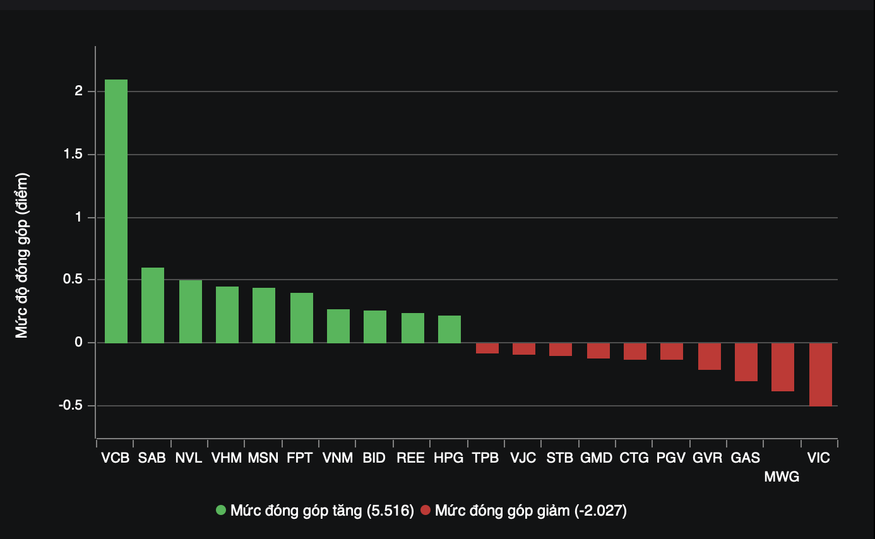Click the 'Mức độ đóng góp (điểm)' y-axis title
Image resolution: width=875 pixels, height=539 pixels.
pos(22,255)
